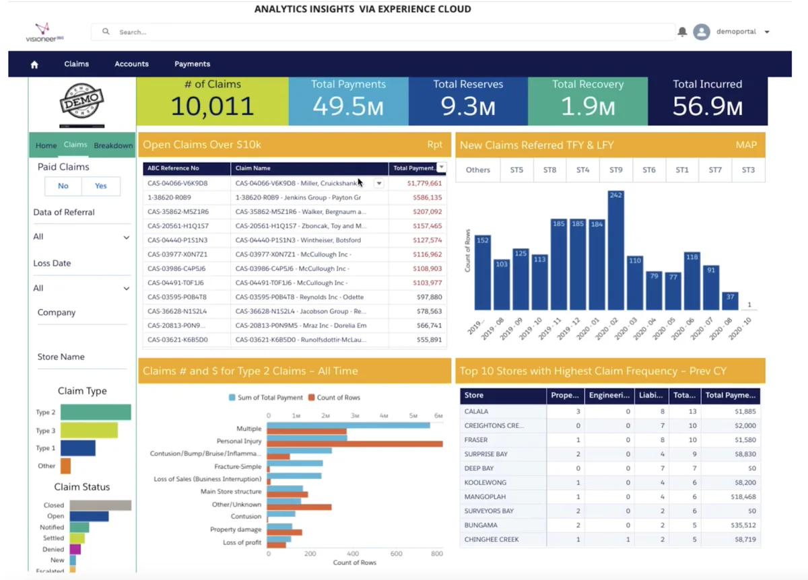Open the Payments navigation menu
The image size is (808, 580).
click(193, 64)
